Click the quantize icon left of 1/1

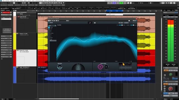(151, 3)
